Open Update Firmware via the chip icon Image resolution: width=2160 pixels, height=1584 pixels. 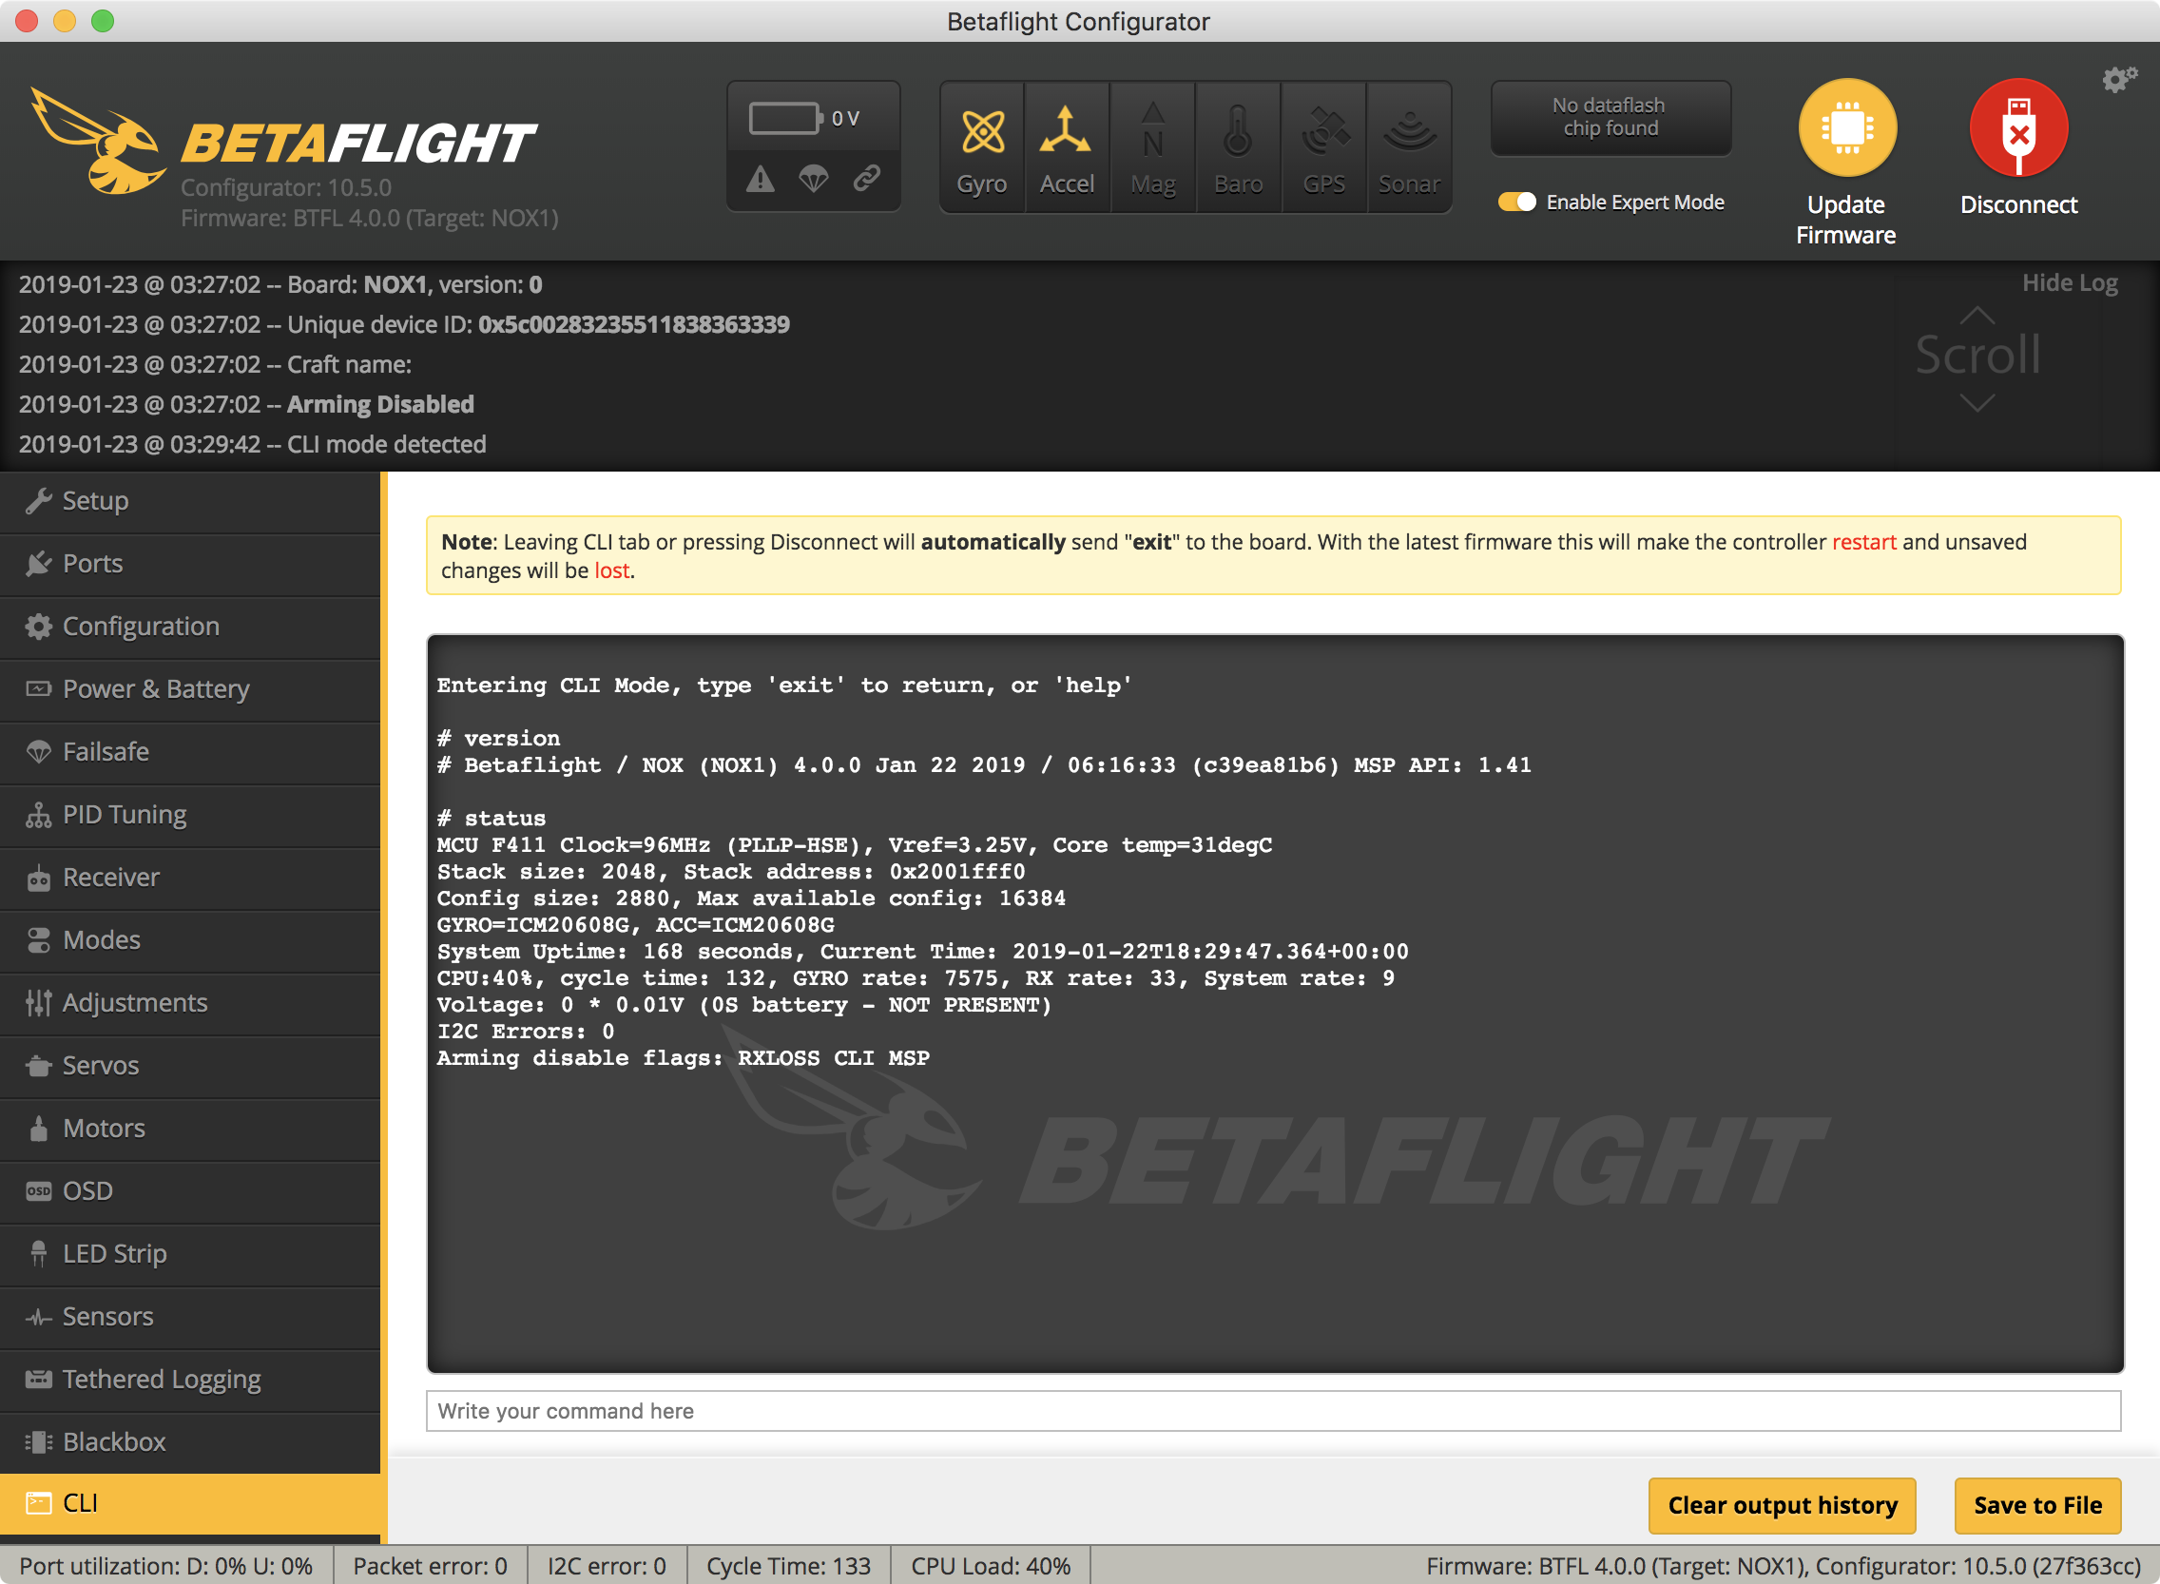pyautogui.click(x=1845, y=127)
